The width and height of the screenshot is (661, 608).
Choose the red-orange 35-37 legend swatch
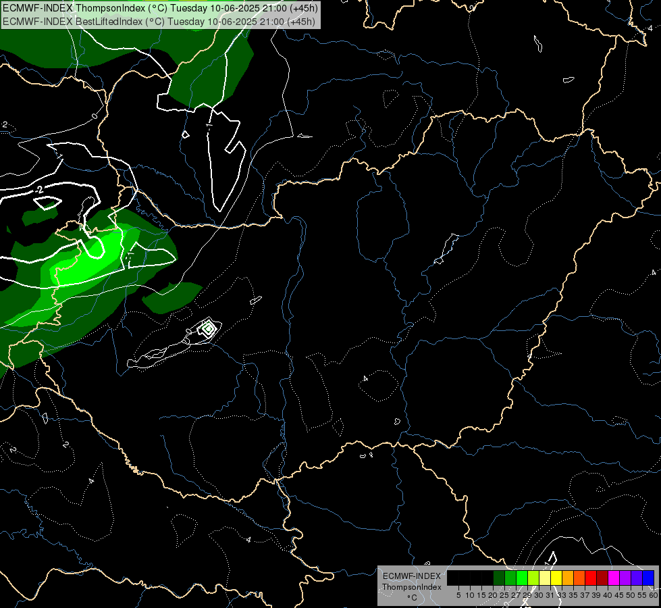click(579, 578)
